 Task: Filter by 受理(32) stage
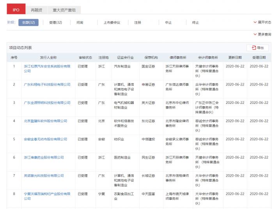(55, 23)
